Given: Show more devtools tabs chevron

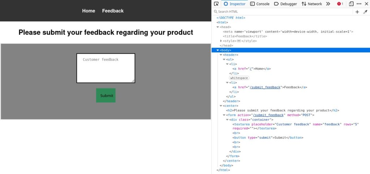Looking at the screenshot, I should click(x=328, y=4).
